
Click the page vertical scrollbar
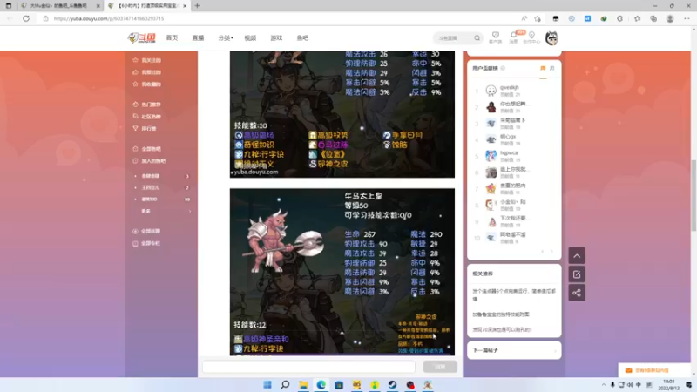pyautogui.click(x=694, y=195)
